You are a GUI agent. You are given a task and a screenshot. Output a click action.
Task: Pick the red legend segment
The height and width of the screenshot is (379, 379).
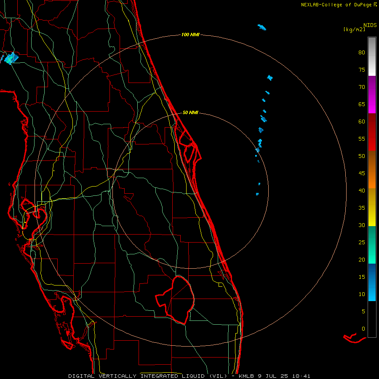click(372, 132)
